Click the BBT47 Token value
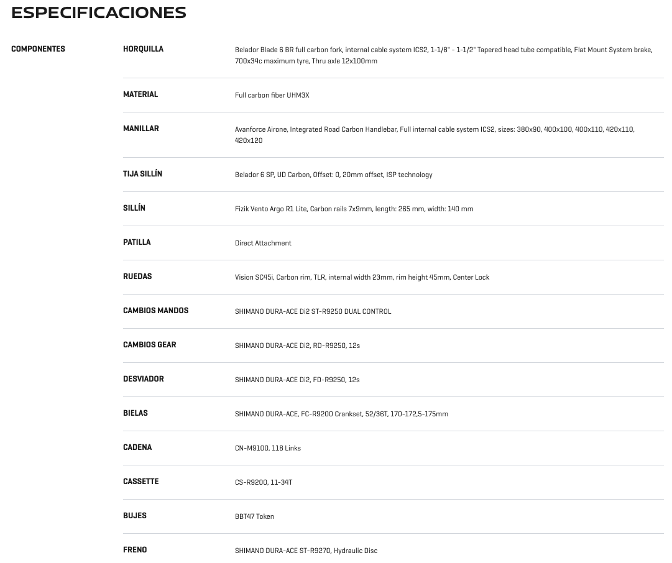The image size is (672, 563). click(x=255, y=517)
